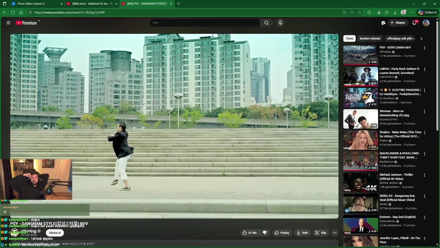Open the Shakira Waka Waka thumbnail
Image resolution: width=440 pixels, height=248 pixels.
(x=360, y=140)
